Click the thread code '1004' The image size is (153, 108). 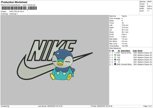click(135, 53)
